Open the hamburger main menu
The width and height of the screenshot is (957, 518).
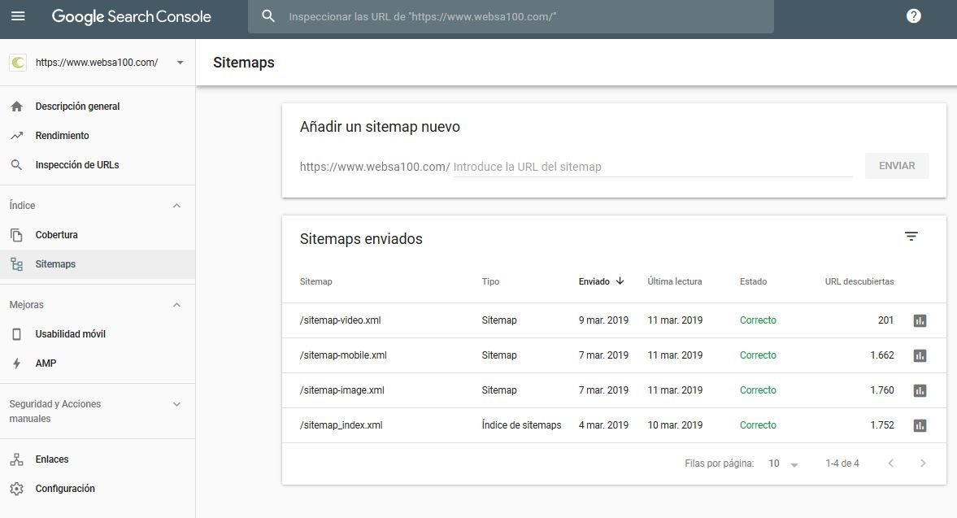coord(18,16)
